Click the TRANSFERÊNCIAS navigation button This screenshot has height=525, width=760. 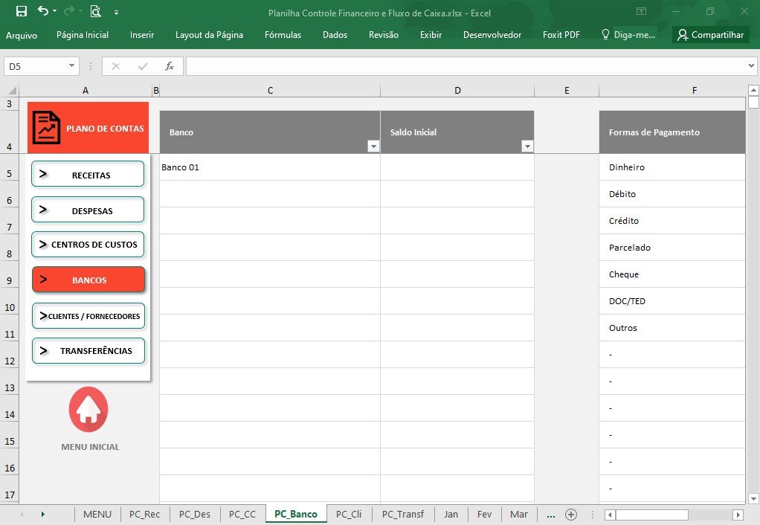pyautogui.click(x=88, y=350)
